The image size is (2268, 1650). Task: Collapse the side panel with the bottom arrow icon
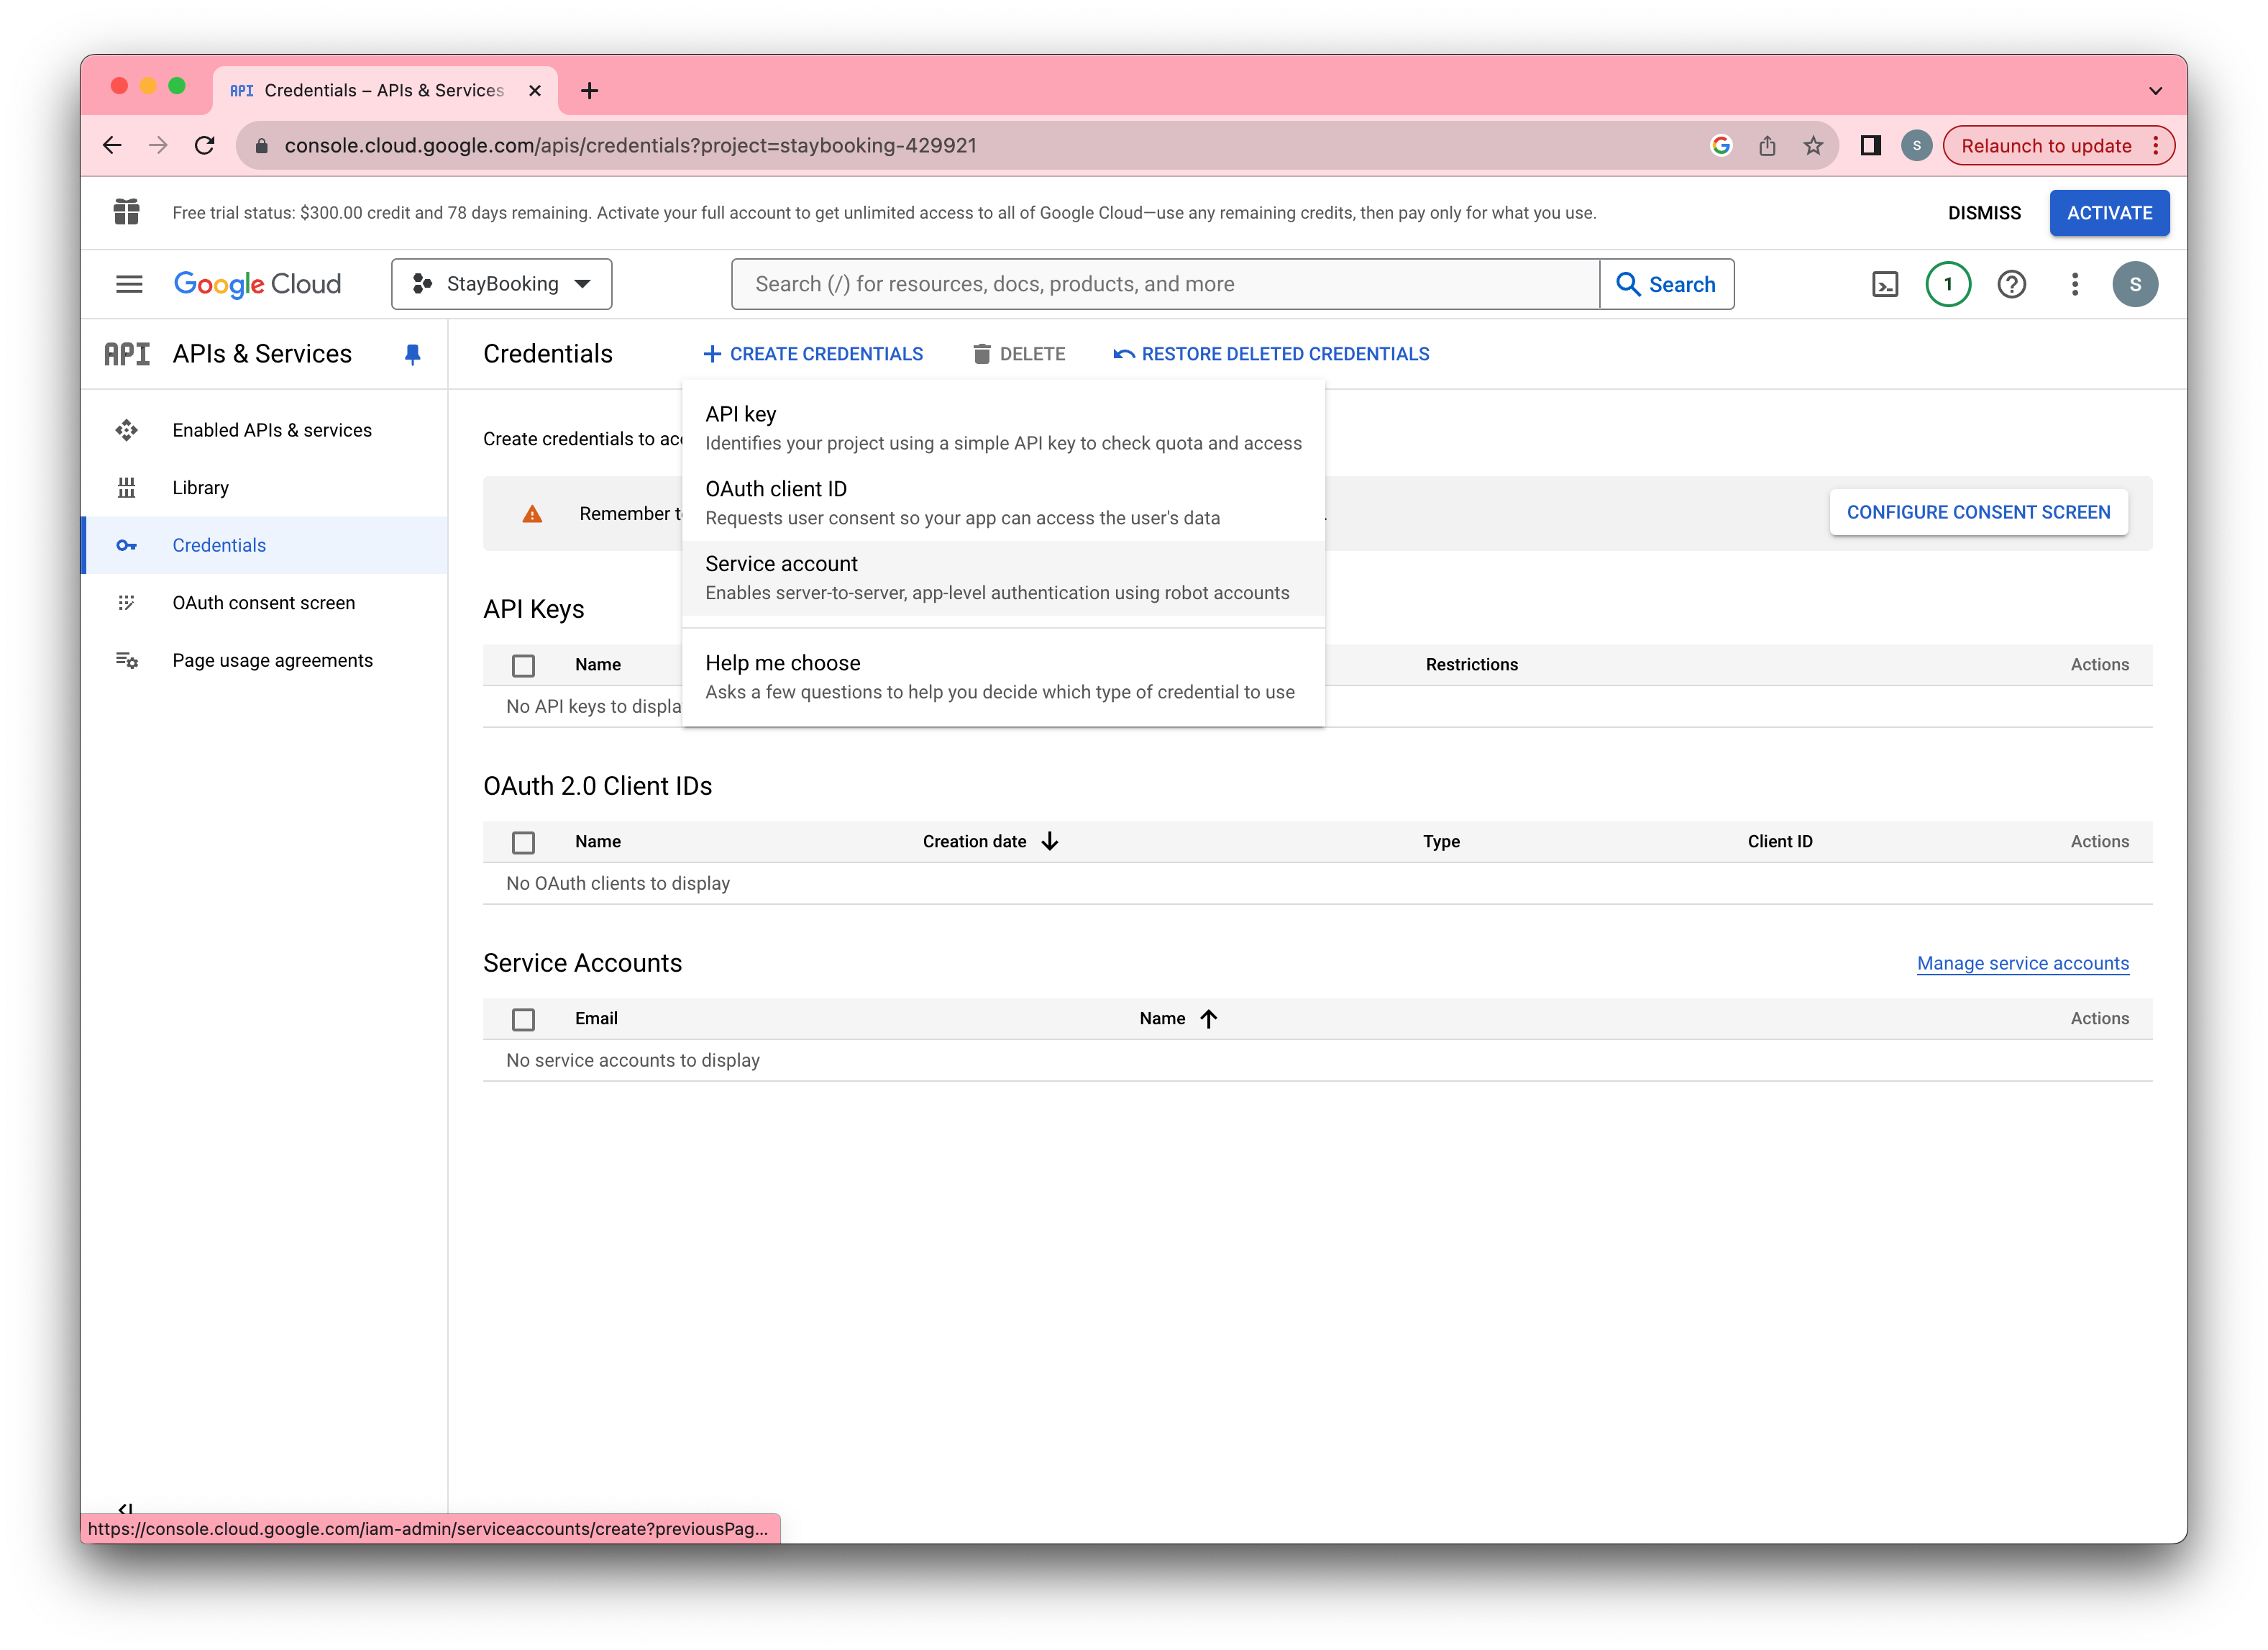pyautogui.click(x=125, y=1508)
